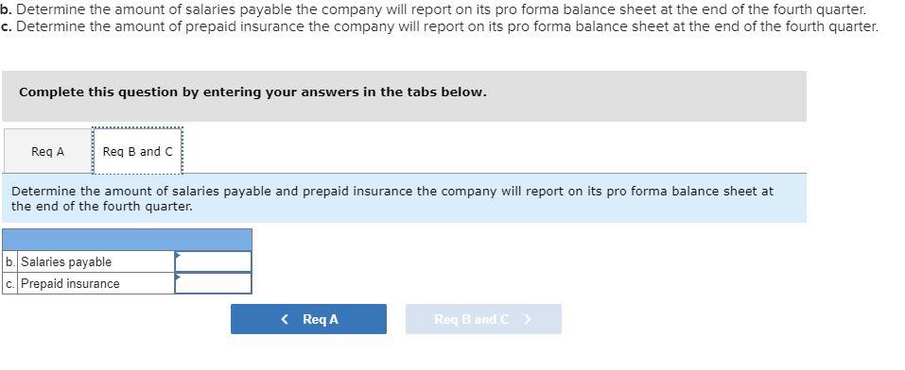The height and width of the screenshot is (370, 905).
Task: Select the 'Salaries payable' row label
Action: [x=66, y=262]
